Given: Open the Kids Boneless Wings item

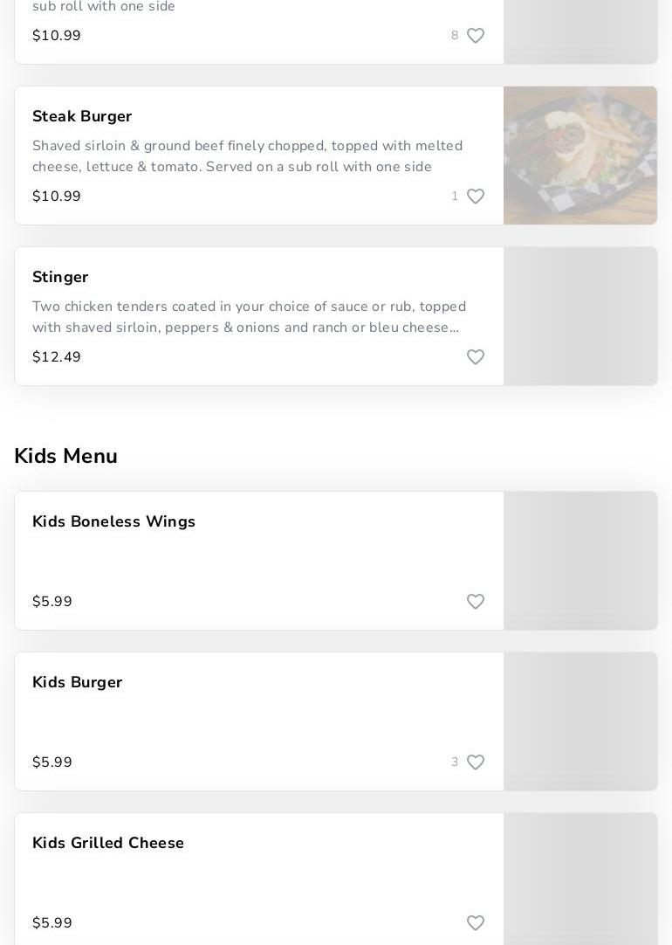Looking at the screenshot, I should pos(113,521).
